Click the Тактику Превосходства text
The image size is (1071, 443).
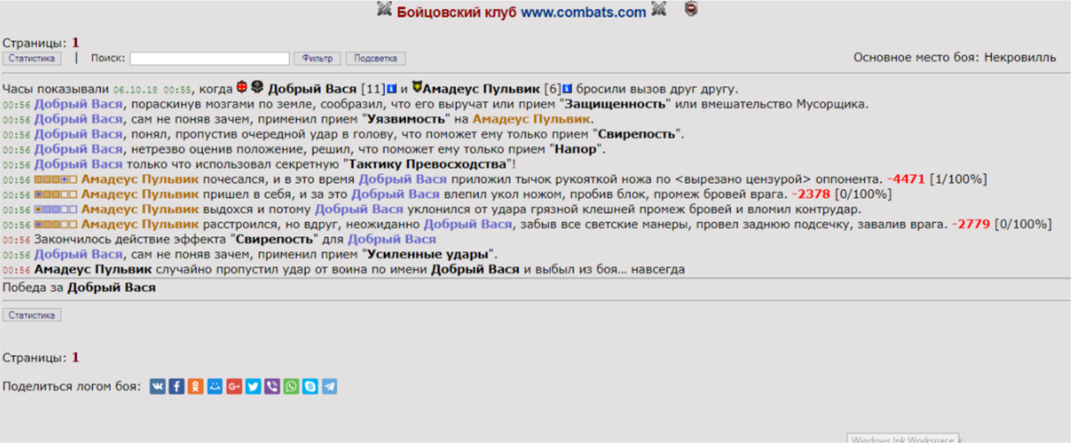429,163
